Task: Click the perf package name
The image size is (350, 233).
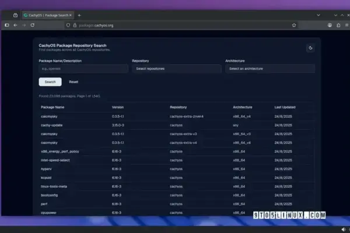Action: click(x=44, y=204)
